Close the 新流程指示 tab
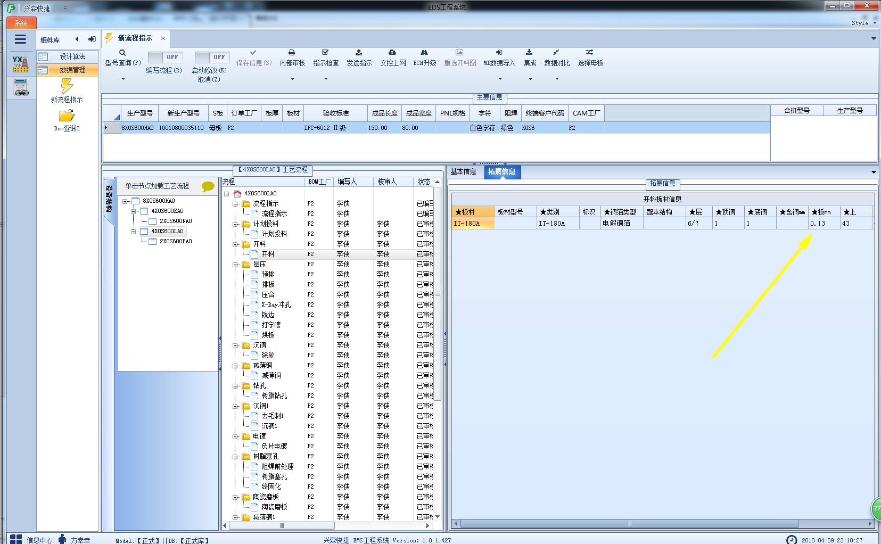This screenshot has width=881, height=544. click(x=163, y=38)
